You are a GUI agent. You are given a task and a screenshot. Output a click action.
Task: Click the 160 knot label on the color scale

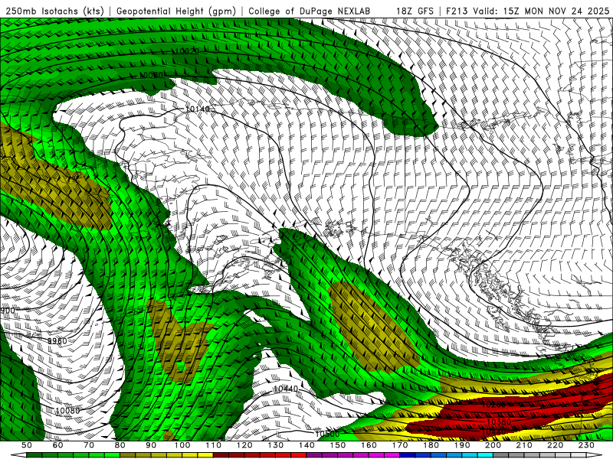(x=369, y=445)
